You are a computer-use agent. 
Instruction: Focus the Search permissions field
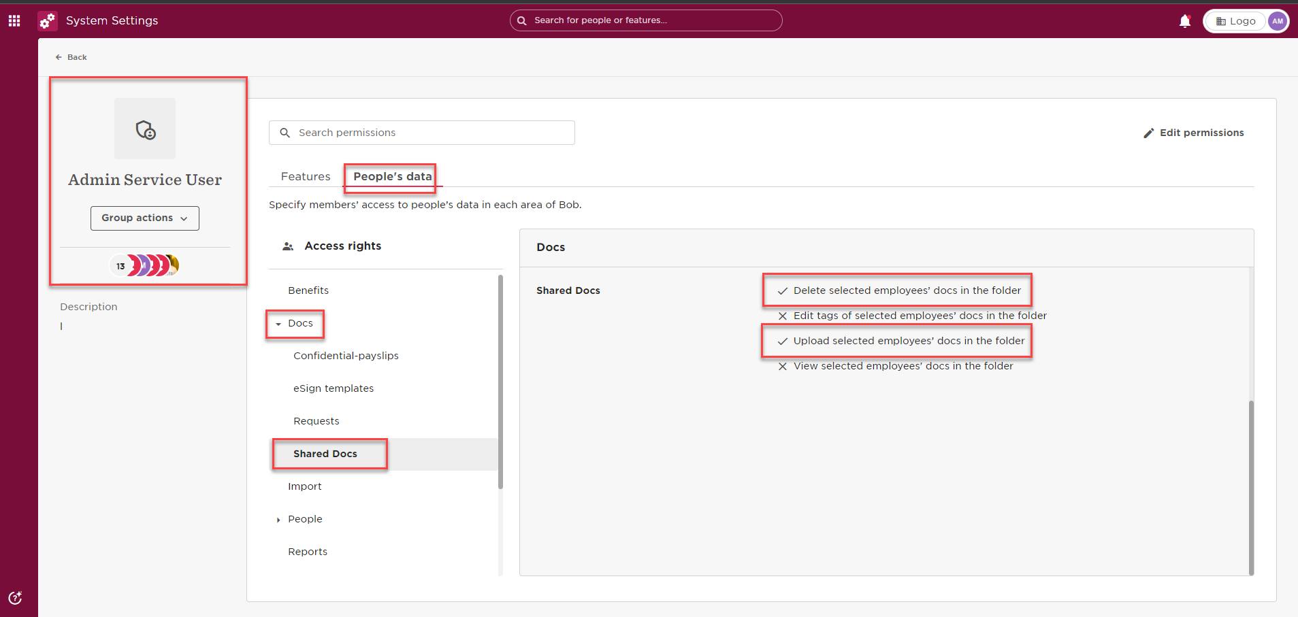(422, 133)
